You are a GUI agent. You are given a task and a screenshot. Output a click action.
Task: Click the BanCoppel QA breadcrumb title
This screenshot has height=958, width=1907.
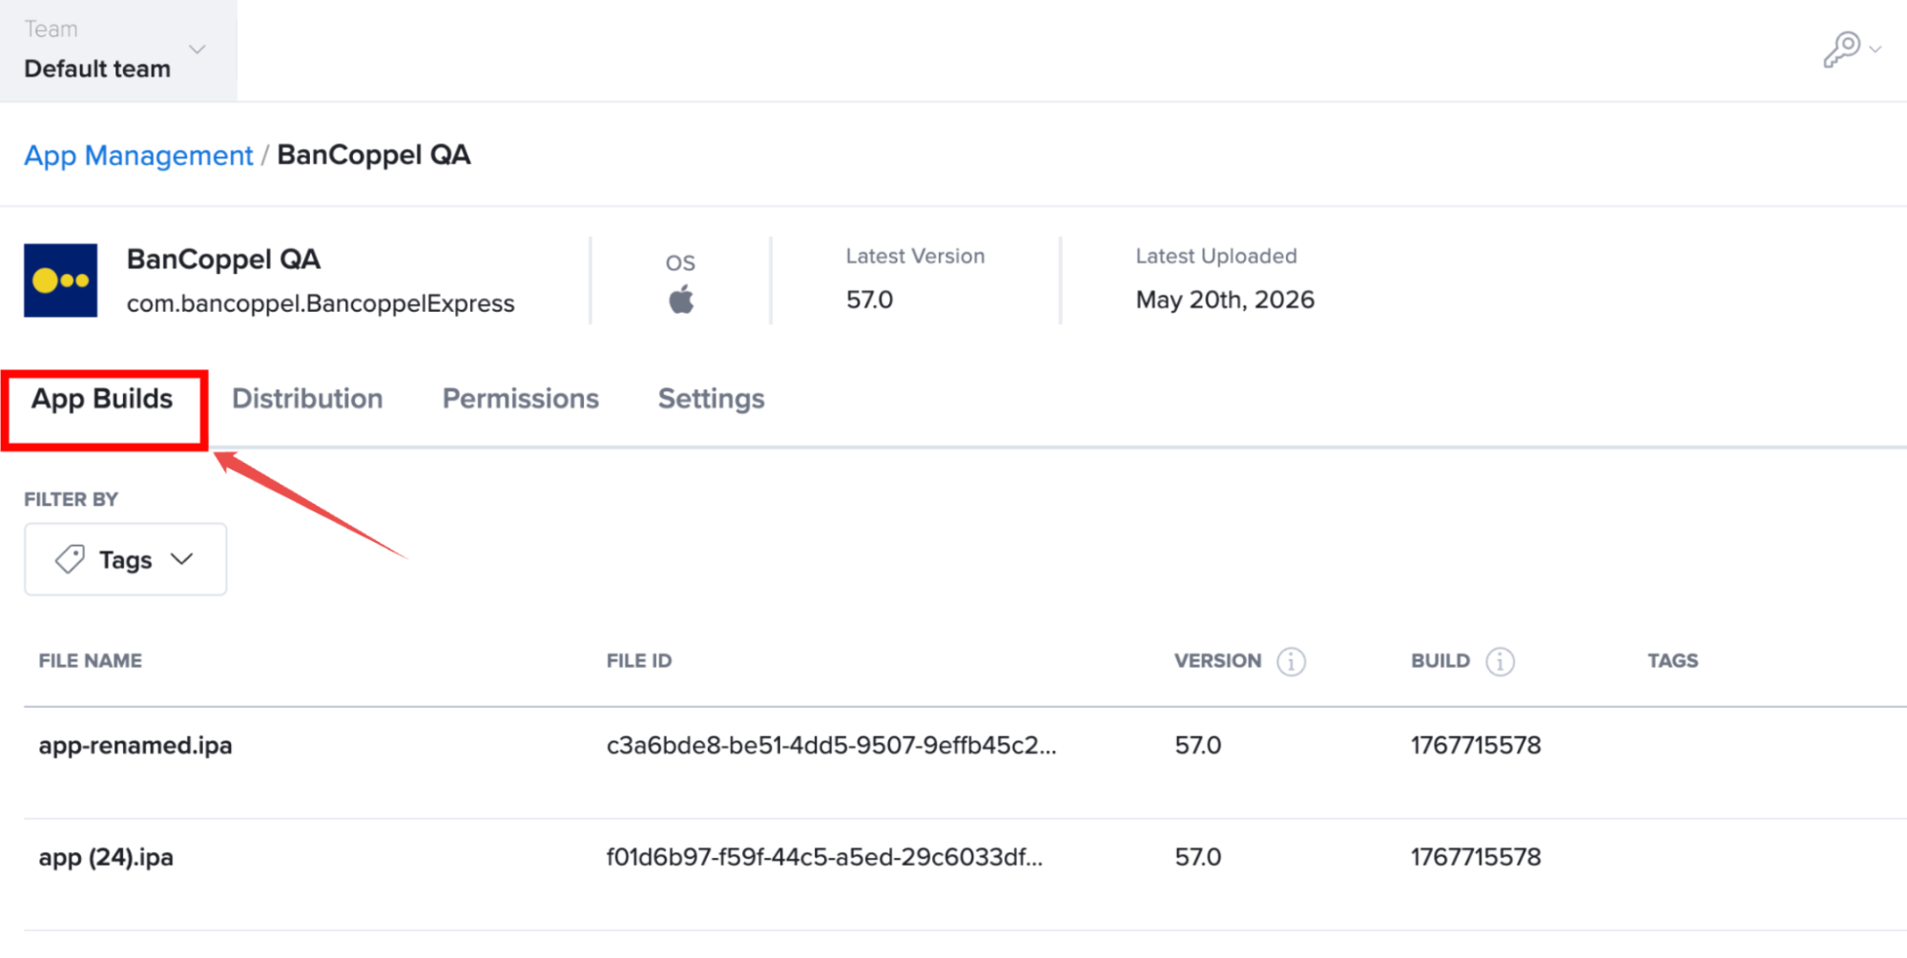click(374, 155)
